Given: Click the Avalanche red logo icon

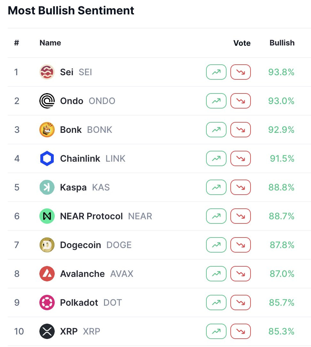Looking at the screenshot, I should tap(47, 274).
